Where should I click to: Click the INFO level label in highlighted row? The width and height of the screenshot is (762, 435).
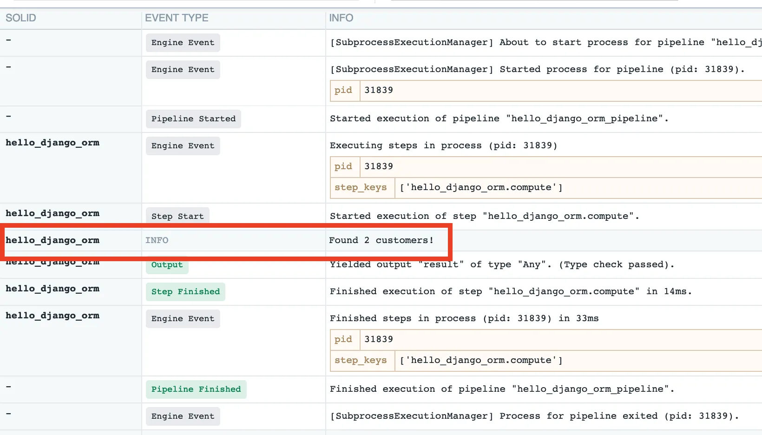pos(157,240)
